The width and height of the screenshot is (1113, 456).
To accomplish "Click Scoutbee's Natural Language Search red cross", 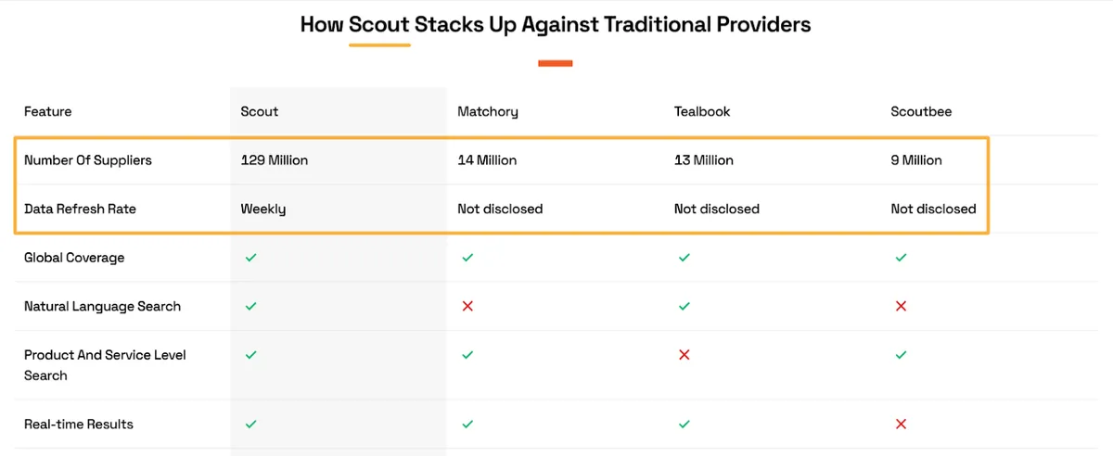I will 901,306.
